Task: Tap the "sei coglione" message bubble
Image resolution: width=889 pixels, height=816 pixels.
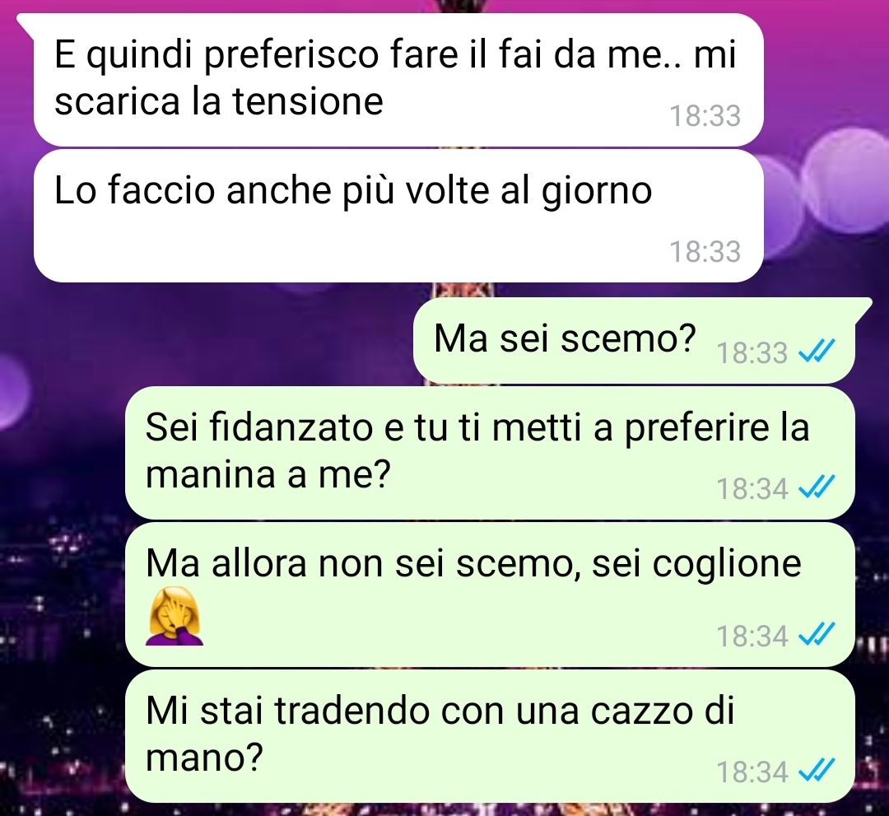Action: point(490,595)
